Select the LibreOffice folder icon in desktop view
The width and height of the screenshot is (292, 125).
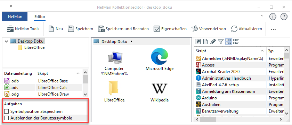tap(114, 91)
